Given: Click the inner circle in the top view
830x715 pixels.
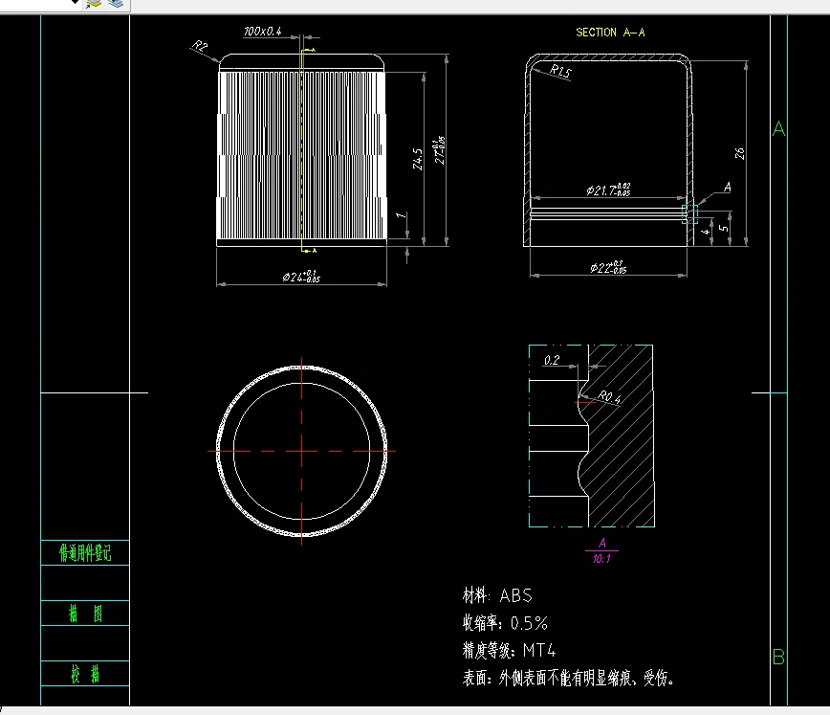Looking at the screenshot, I should tap(233, 451).
